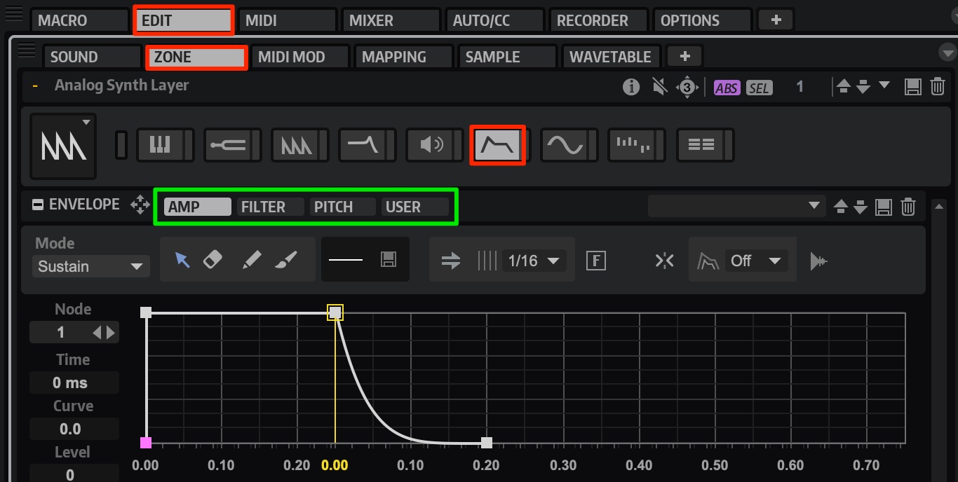Show the Pitch section icon
The image size is (958, 482).
[227, 145]
